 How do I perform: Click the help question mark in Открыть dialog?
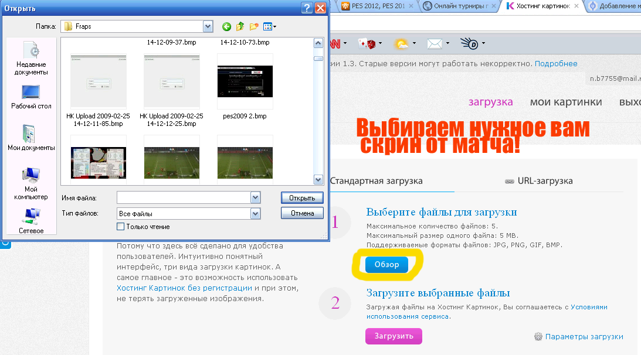point(307,8)
